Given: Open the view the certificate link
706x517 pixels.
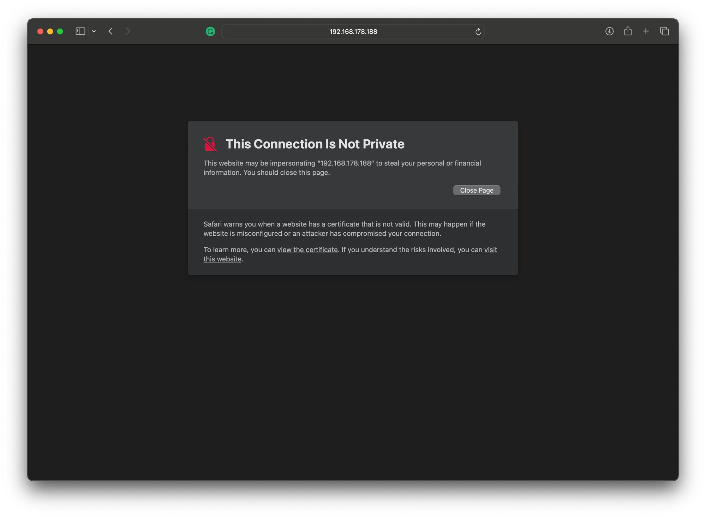Looking at the screenshot, I should click(x=307, y=250).
